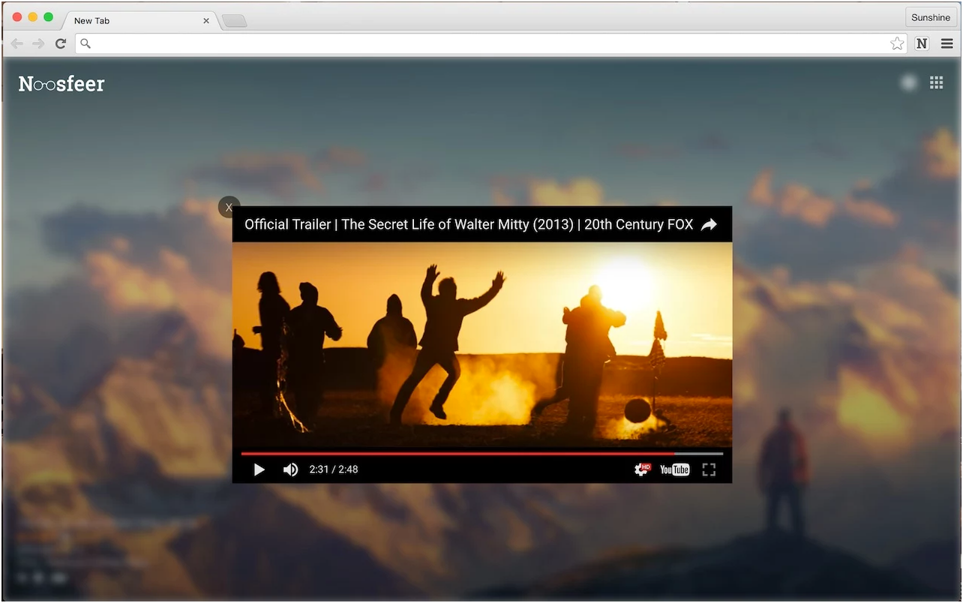The width and height of the screenshot is (963, 603).
Task: Open the Sunshine profile button
Action: 931,17
